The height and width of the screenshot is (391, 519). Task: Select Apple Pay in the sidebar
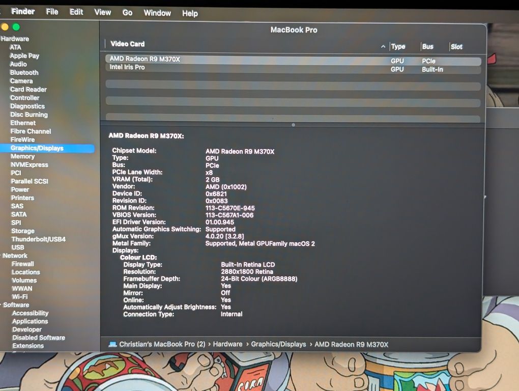pos(24,55)
